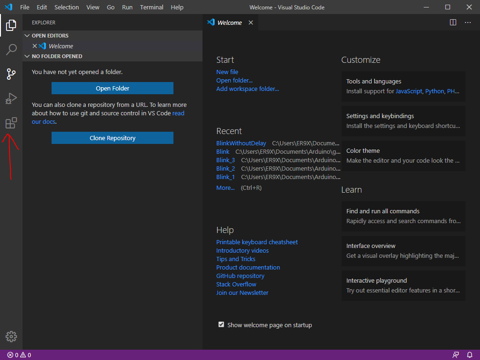
Task: Open the Find and run all commands card
Action: [x=404, y=216]
